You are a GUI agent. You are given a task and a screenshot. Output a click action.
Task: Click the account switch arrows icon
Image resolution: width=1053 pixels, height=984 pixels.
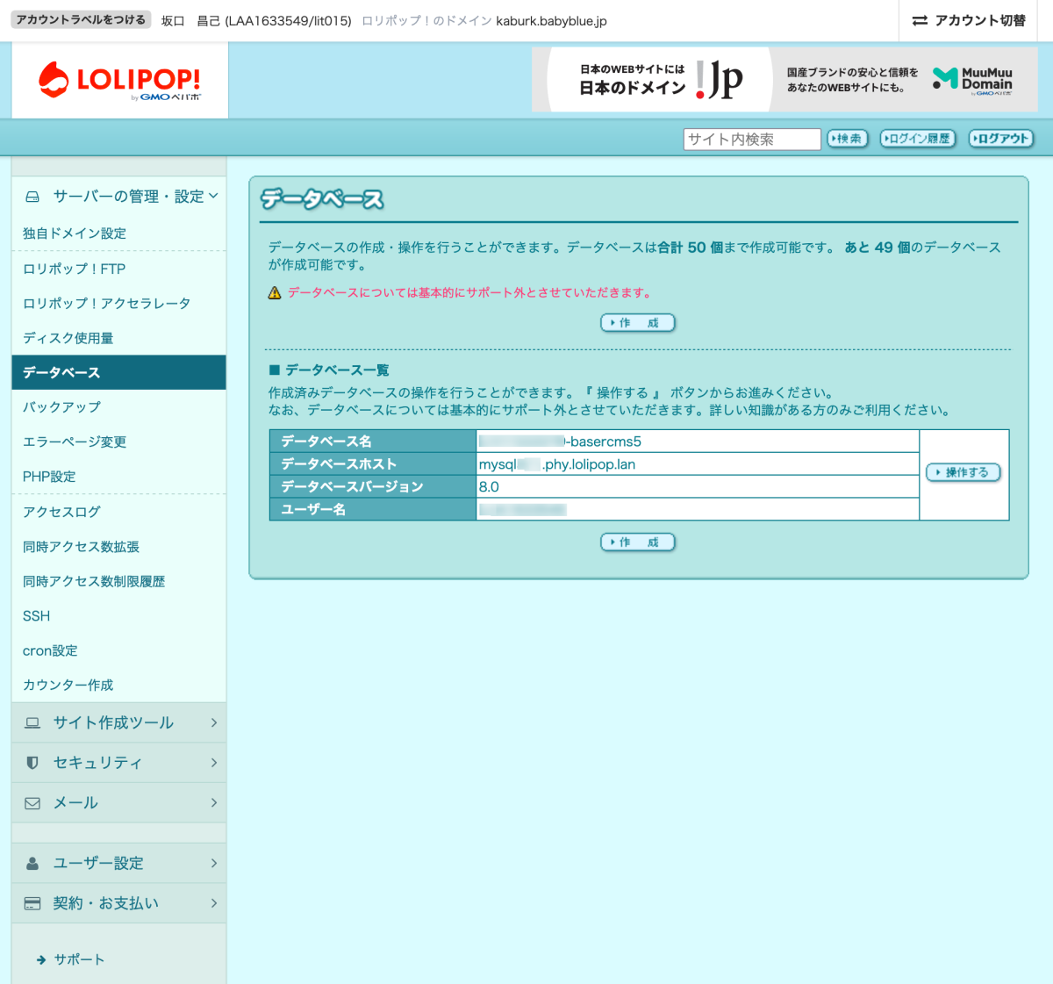point(920,20)
